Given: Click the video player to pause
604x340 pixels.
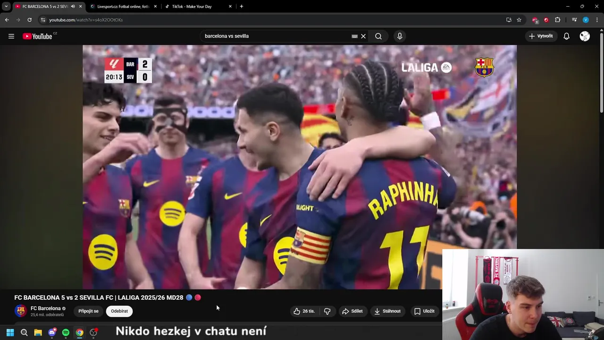Looking at the screenshot, I should pyautogui.click(x=300, y=167).
